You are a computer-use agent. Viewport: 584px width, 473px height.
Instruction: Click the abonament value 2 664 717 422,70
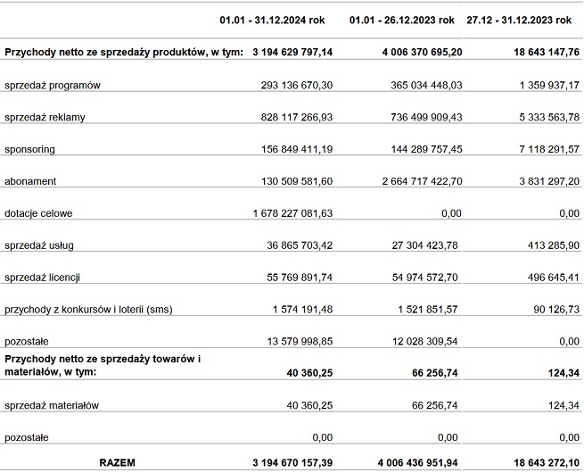(422, 181)
